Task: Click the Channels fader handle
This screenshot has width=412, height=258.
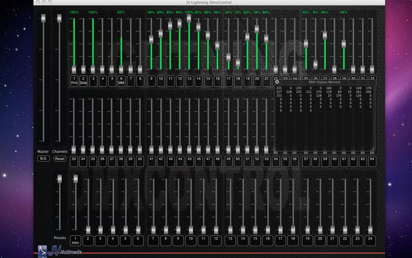Action: (x=59, y=18)
